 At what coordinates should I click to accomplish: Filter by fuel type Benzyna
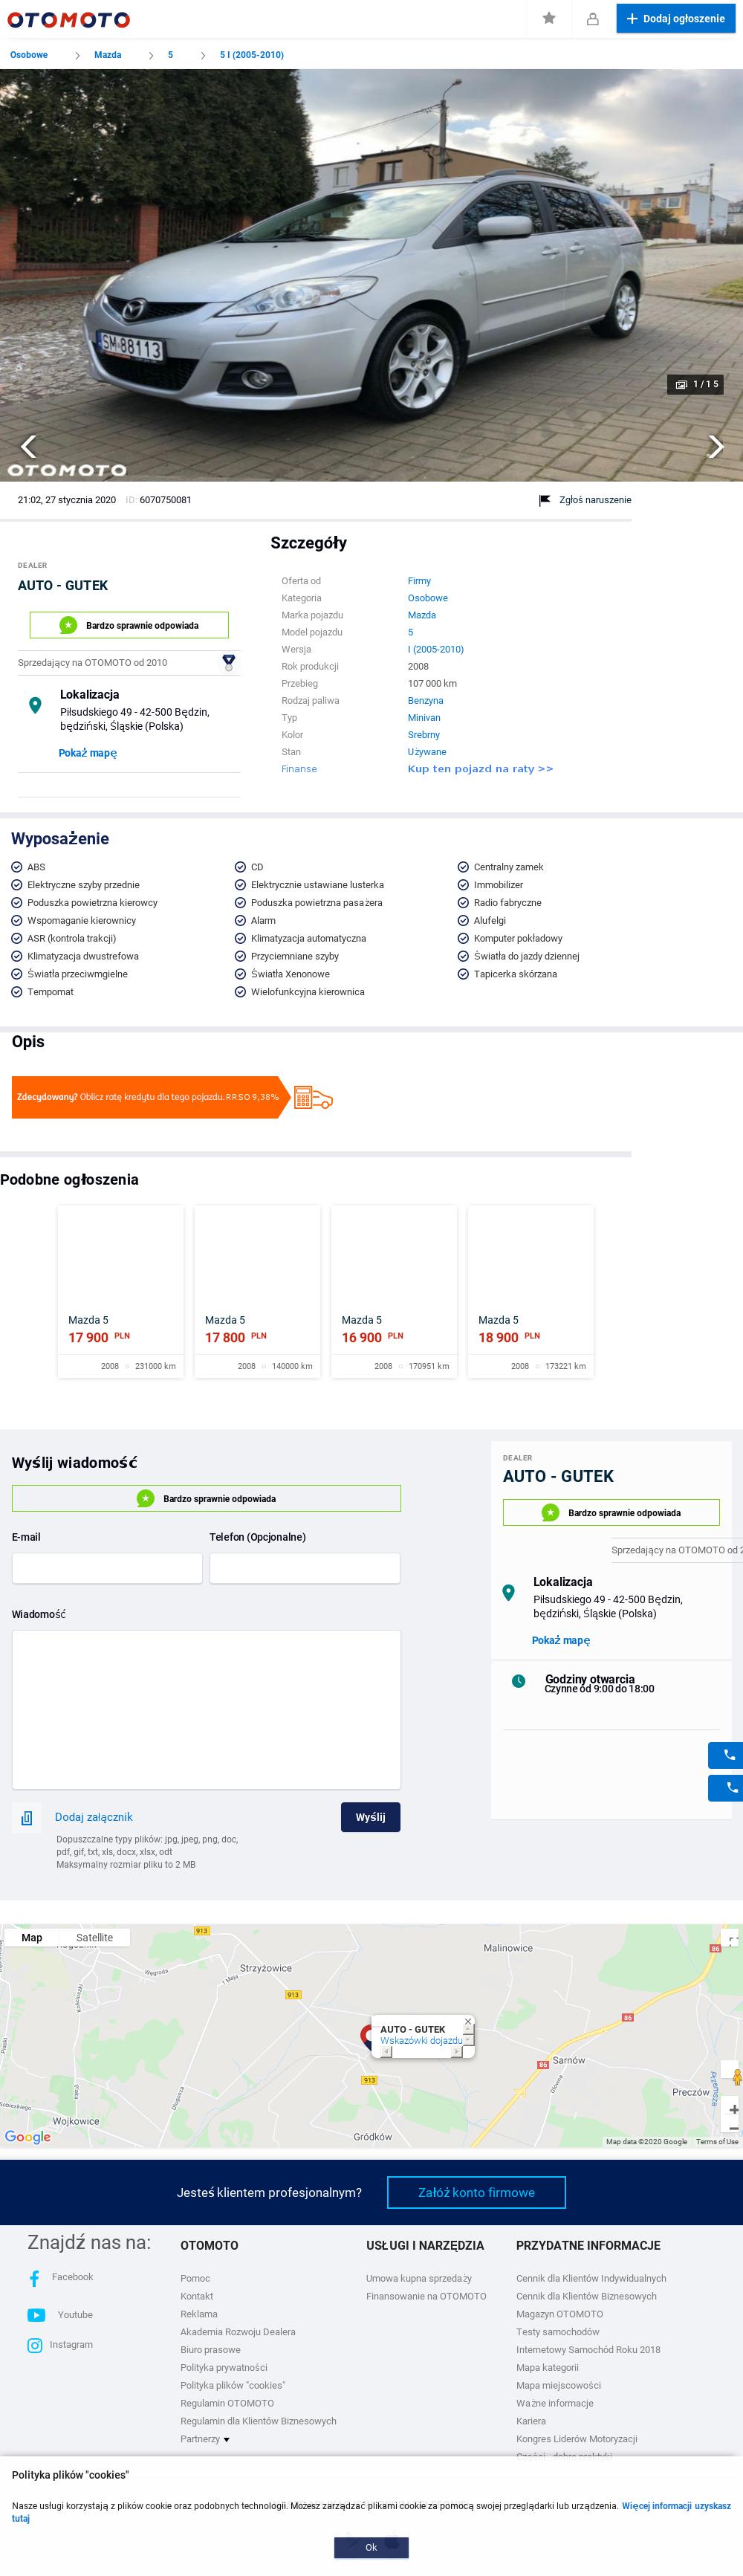point(425,701)
